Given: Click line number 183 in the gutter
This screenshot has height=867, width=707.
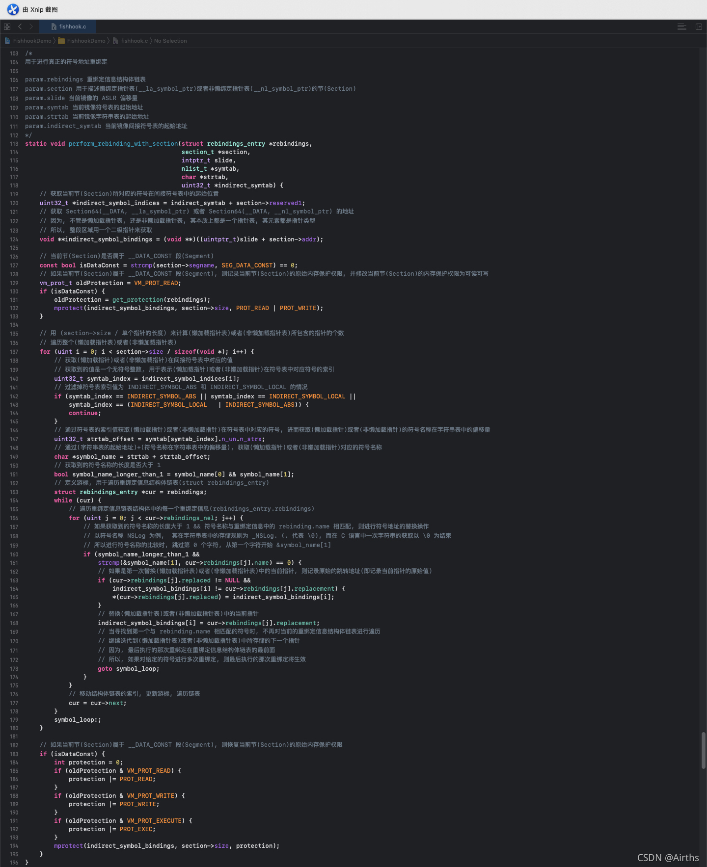Looking at the screenshot, I should click(x=14, y=754).
